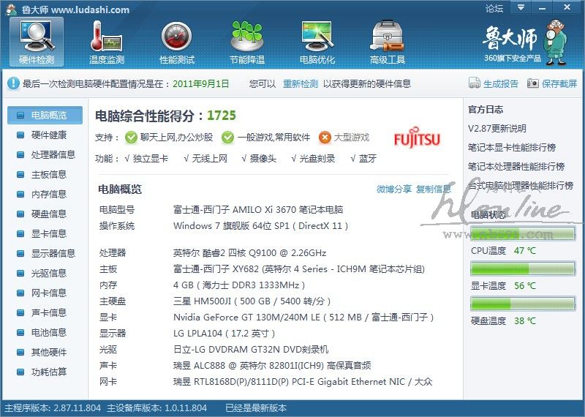
Task: Click the 日立-LG DVDRAM GT32N value
Action: tap(251, 350)
